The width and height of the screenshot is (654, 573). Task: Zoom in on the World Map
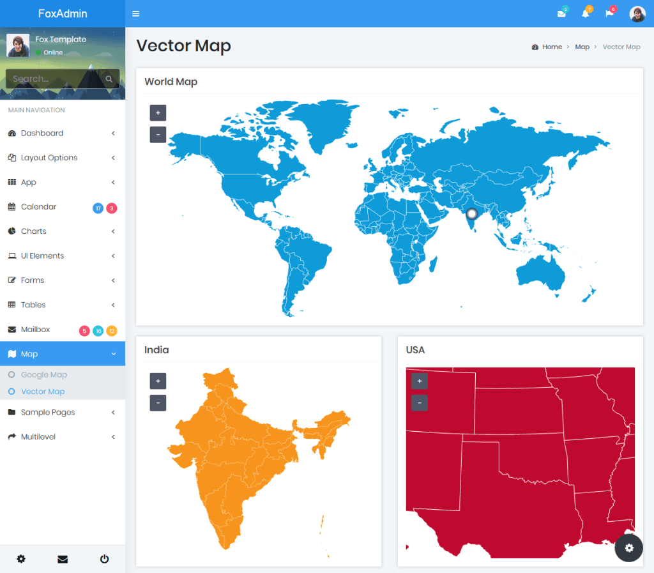click(158, 113)
